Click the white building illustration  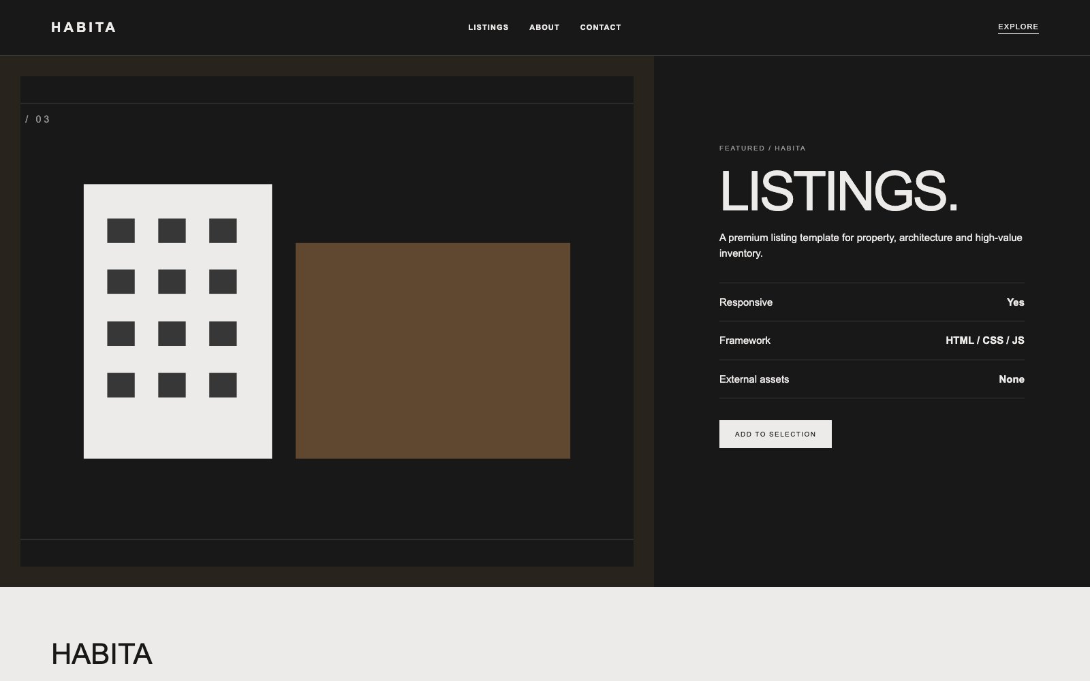(178, 321)
